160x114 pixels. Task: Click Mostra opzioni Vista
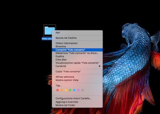67,80
